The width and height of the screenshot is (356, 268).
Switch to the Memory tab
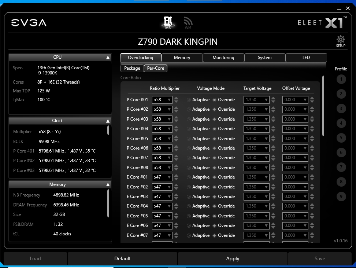(182, 58)
